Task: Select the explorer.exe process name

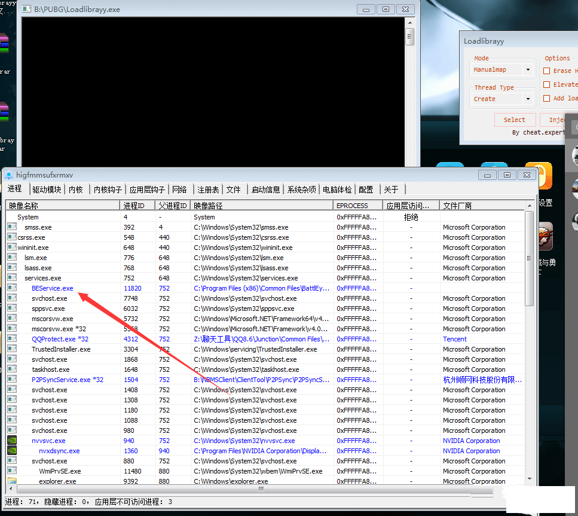Action: click(57, 481)
